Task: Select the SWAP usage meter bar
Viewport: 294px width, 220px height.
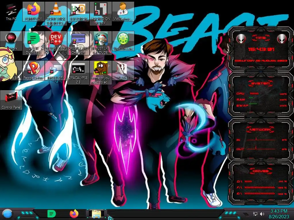Action: 253,103
